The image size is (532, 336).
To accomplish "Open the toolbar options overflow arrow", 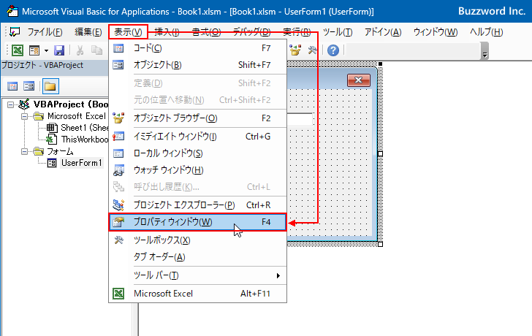I will (484, 55).
